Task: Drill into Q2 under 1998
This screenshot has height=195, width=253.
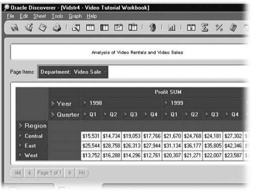Action: (x=105, y=115)
